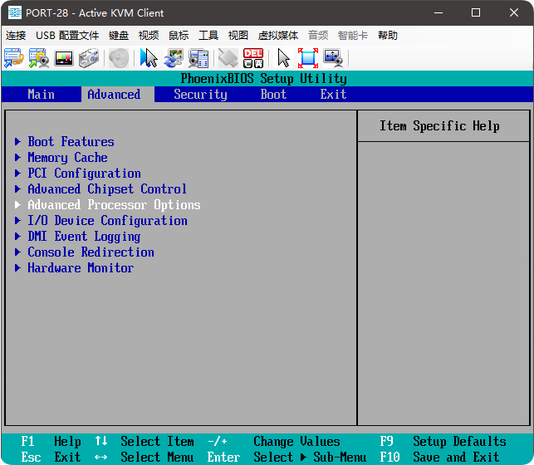Expand the PCI Configuration arrow
The height and width of the screenshot is (465, 534).
pyautogui.click(x=17, y=173)
